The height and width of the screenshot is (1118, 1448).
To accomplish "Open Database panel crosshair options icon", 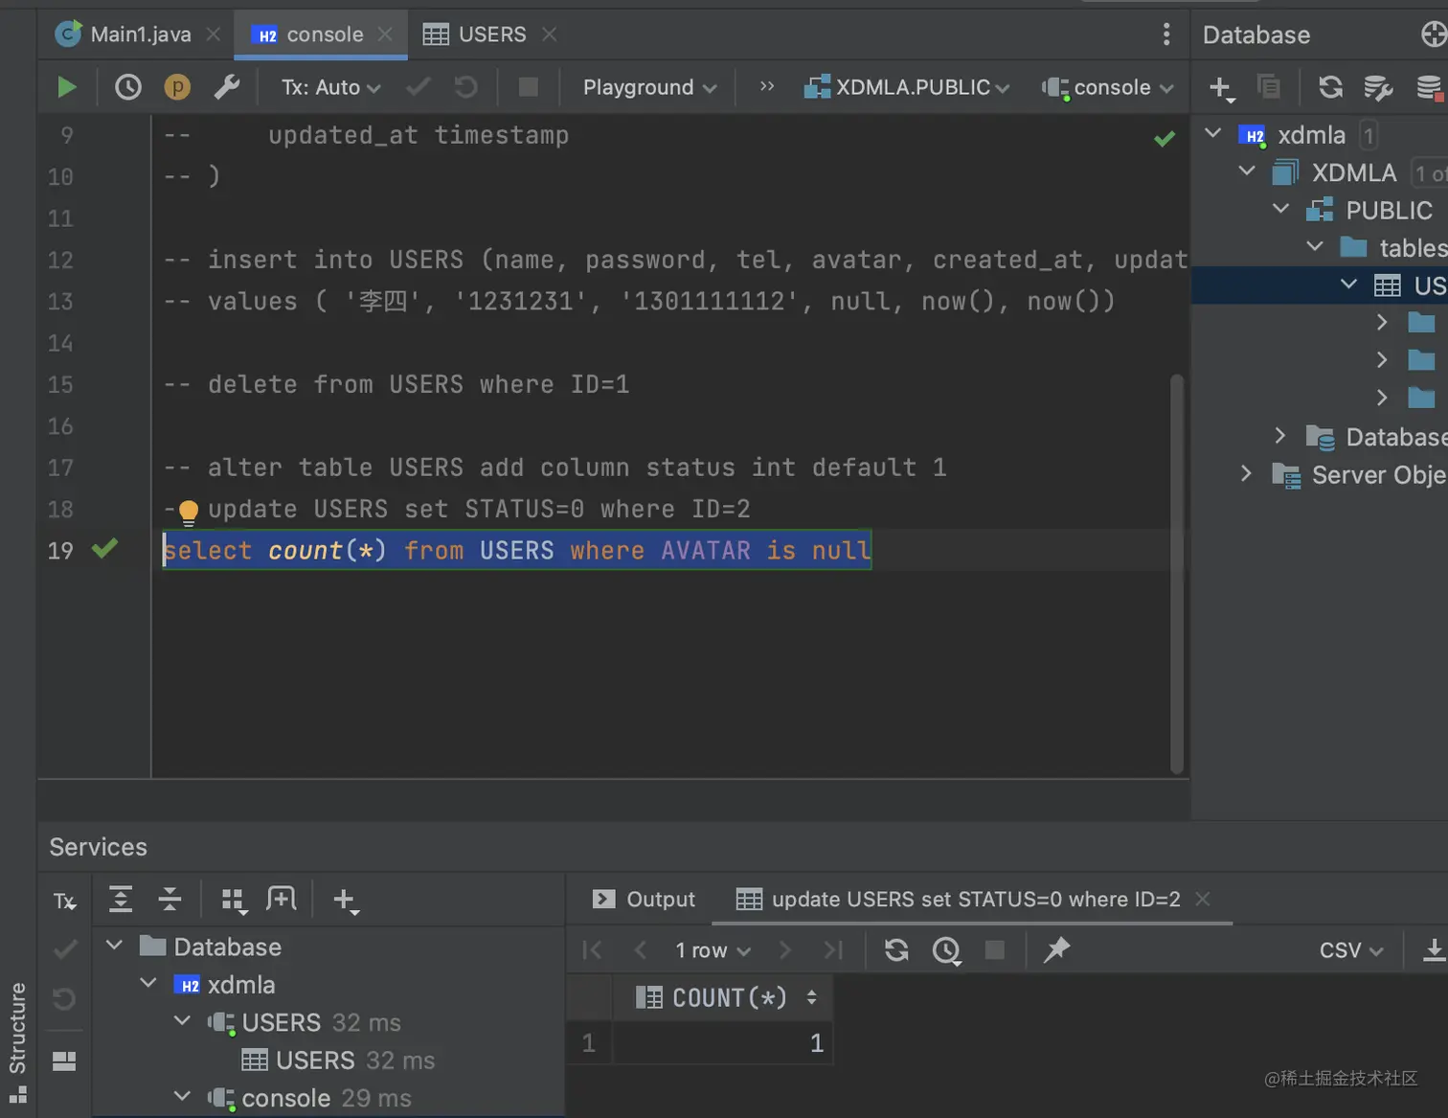I will [x=1434, y=34].
